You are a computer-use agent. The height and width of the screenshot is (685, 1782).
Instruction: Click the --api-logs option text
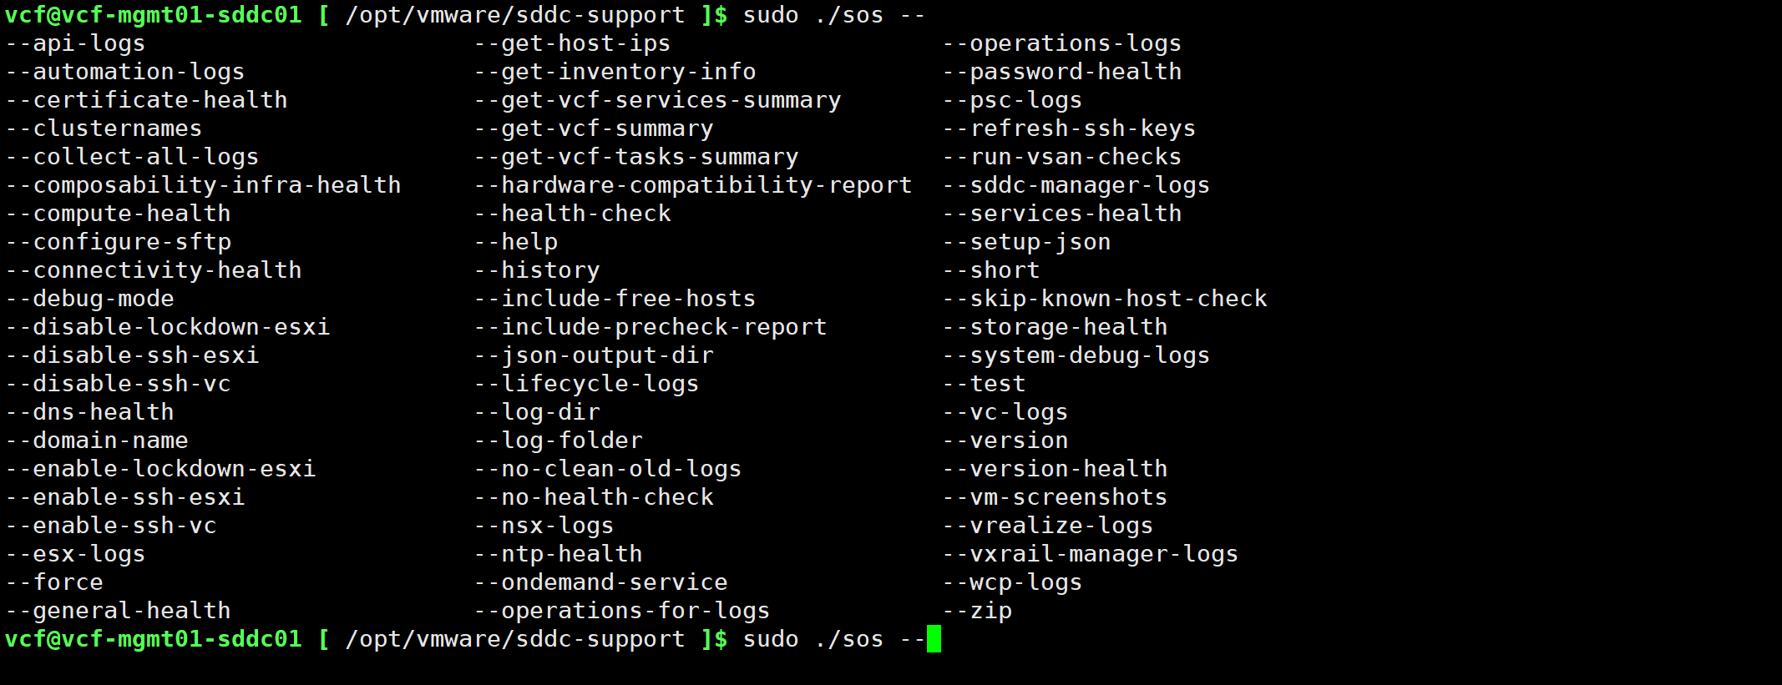pyautogui.click(x=75, y=43)
